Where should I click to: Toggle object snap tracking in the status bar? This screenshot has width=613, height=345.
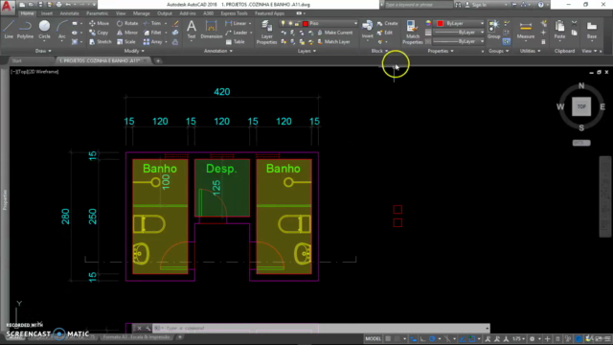pyautogui.click(x=463, y=338)
